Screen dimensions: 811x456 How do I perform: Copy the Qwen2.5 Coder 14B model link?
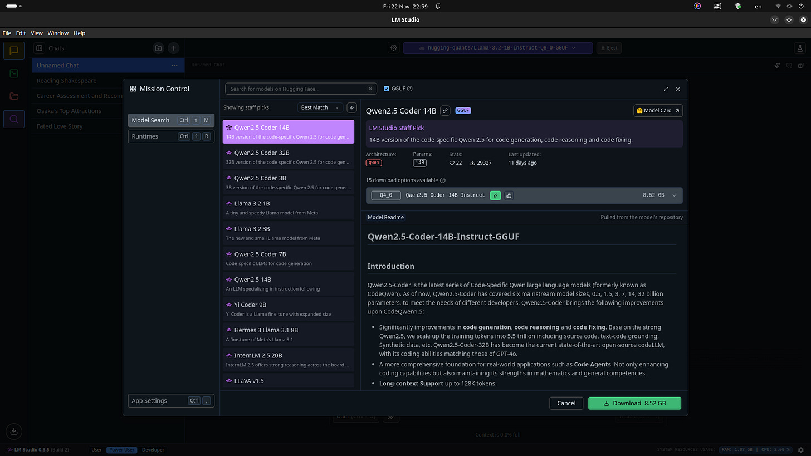click(445, 111)
